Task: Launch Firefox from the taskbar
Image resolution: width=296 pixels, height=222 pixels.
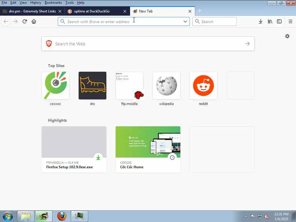Action: tap(62, 216)
